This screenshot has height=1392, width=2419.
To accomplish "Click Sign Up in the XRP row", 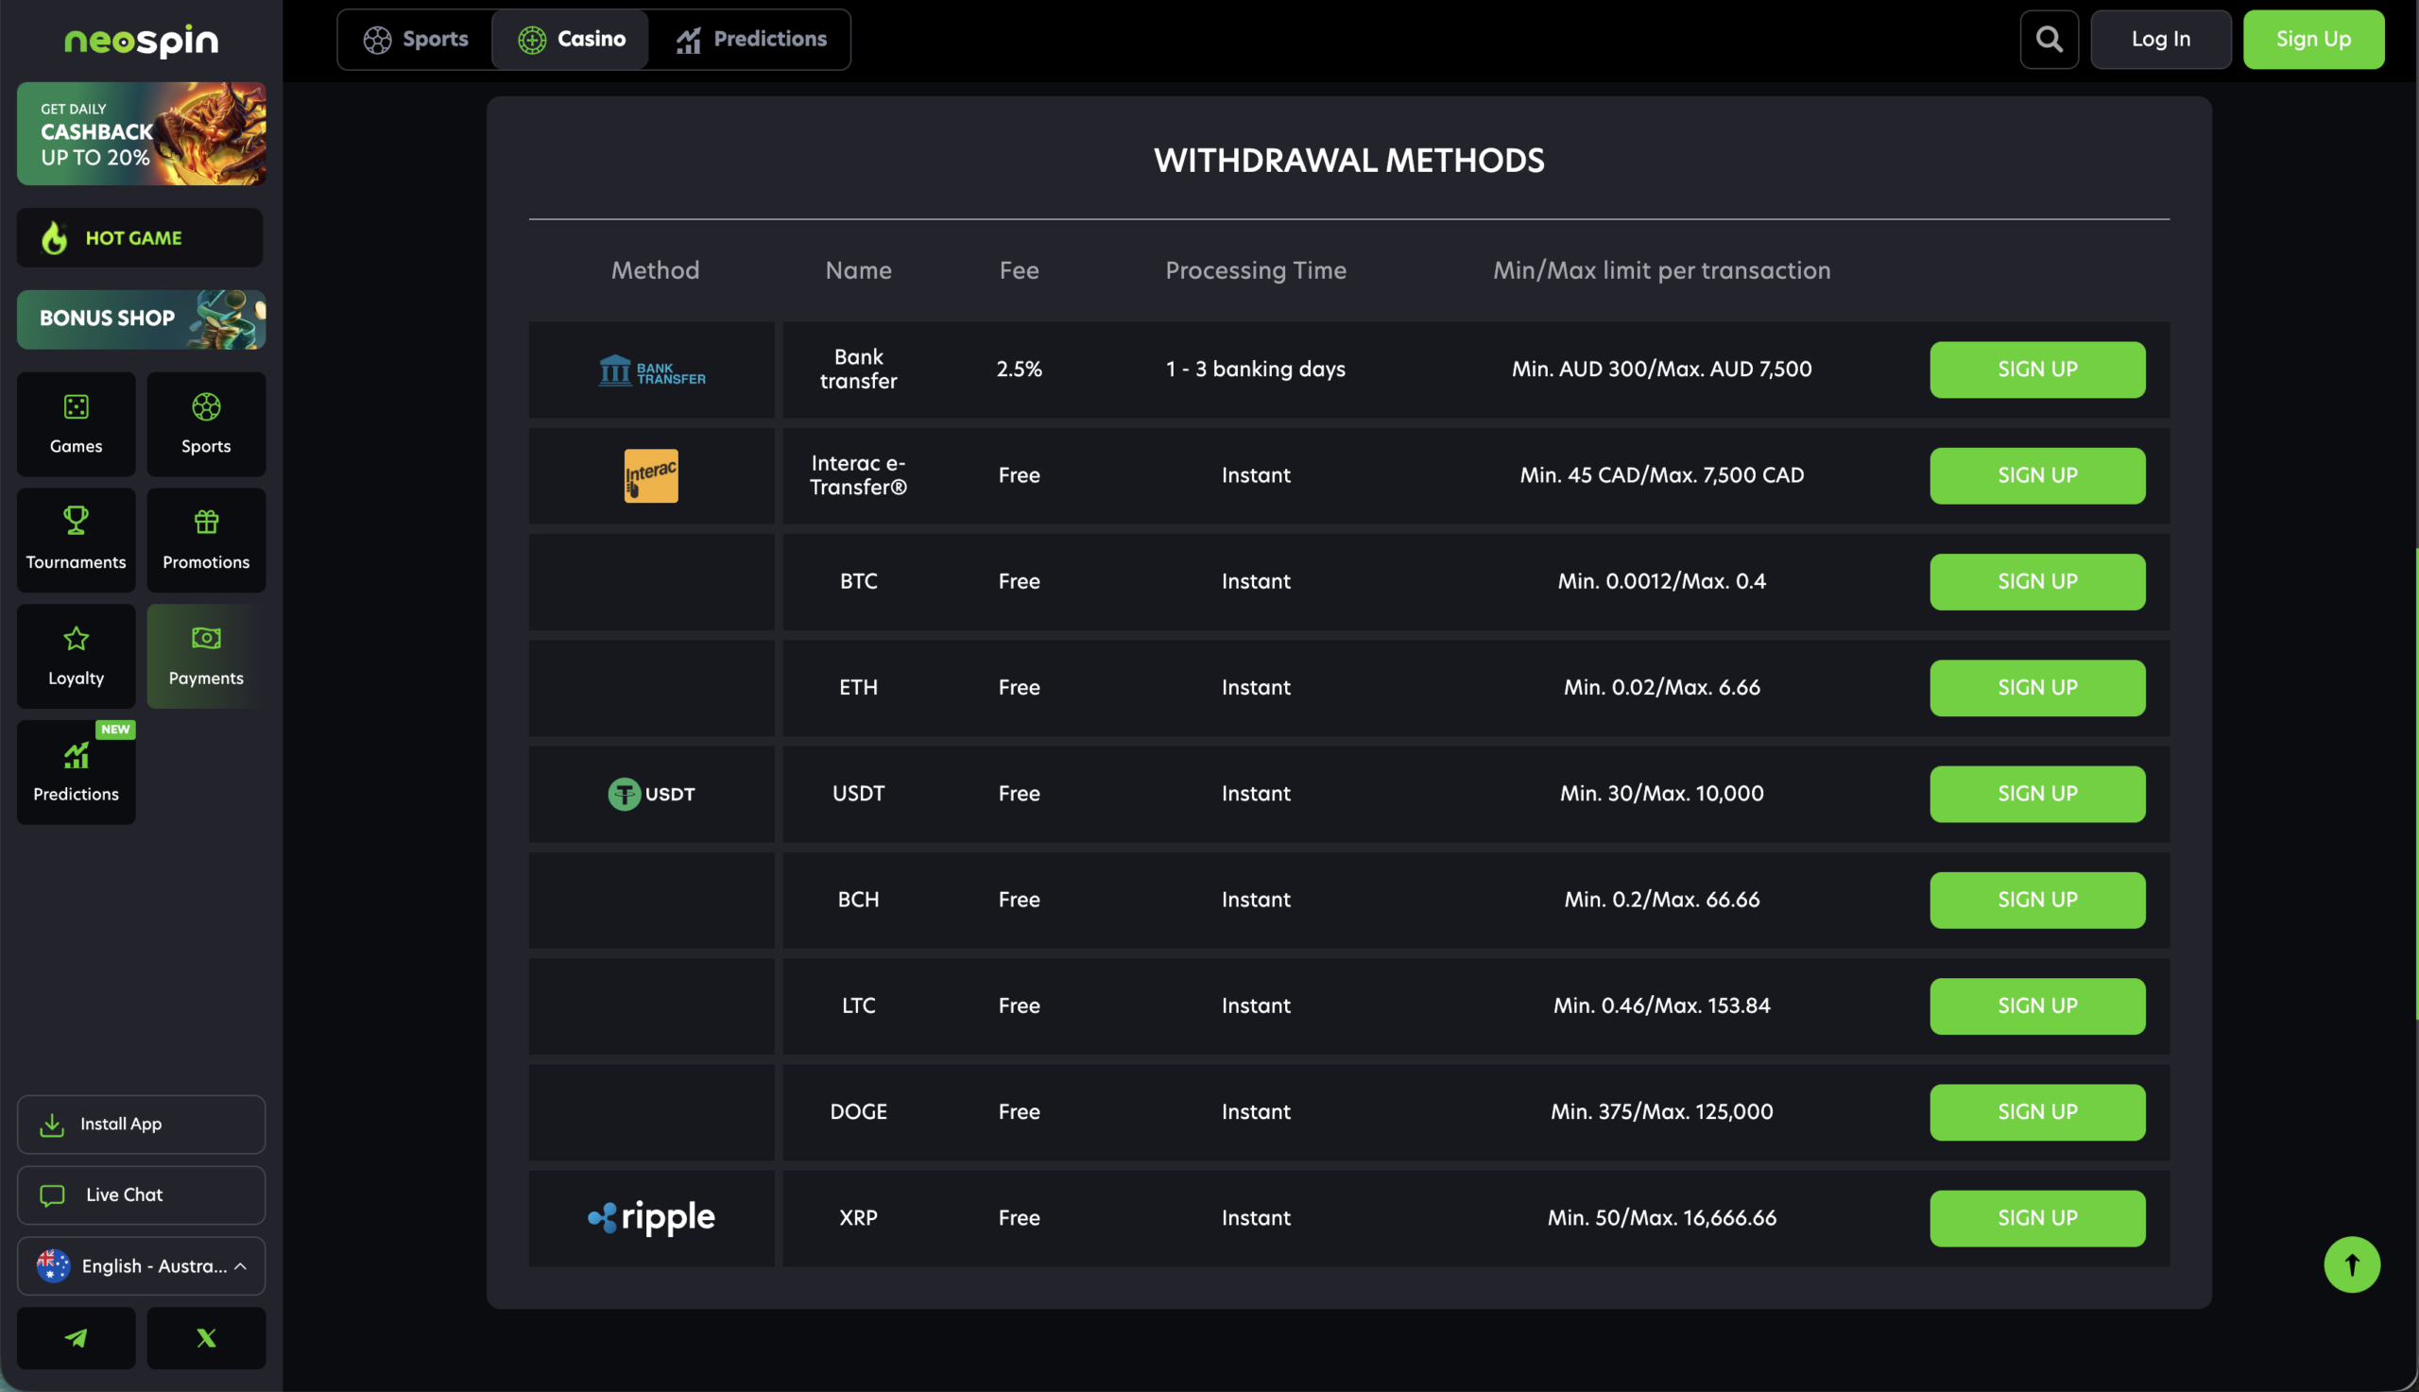I will pyautogui.click(x=2037, y=1218).
